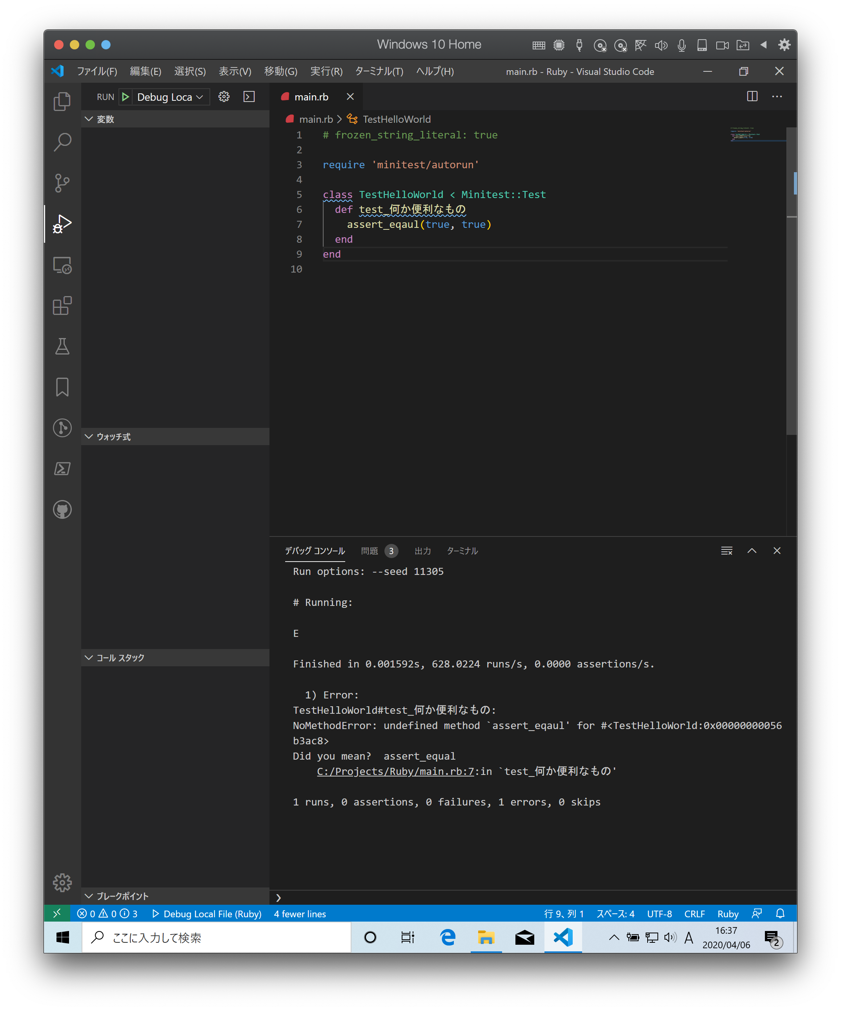The width and height of the screenshot is (841, 1011).
Task: Switch to the 問題 tab in panel
Action: [370, 551]
